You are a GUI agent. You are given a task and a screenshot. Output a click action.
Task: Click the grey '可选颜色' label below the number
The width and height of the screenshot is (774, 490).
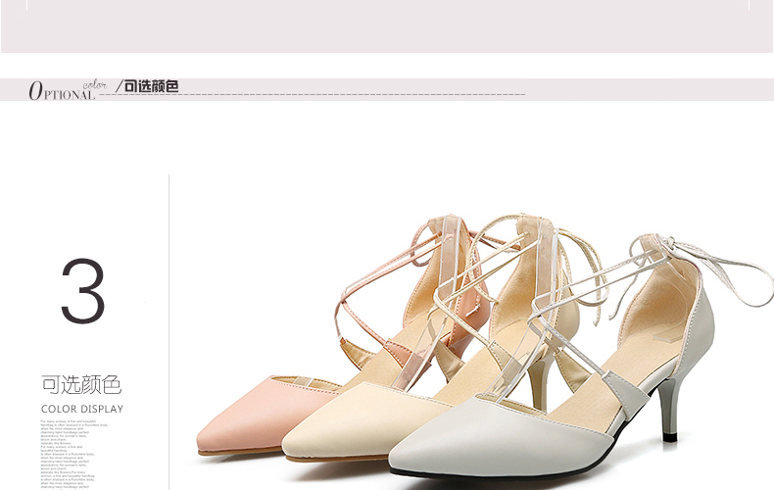tap(81, 385)
